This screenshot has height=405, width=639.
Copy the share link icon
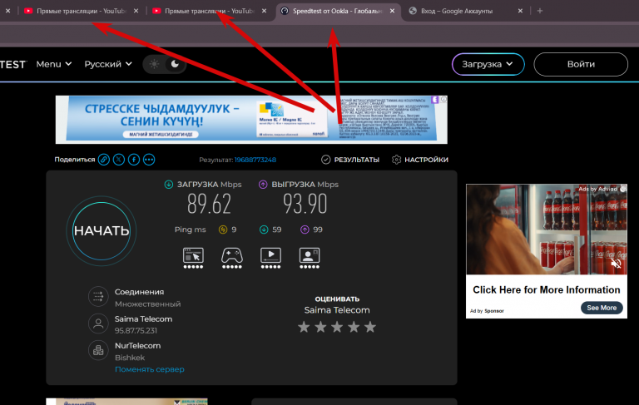pyautogui.click(x=104, y=160)
